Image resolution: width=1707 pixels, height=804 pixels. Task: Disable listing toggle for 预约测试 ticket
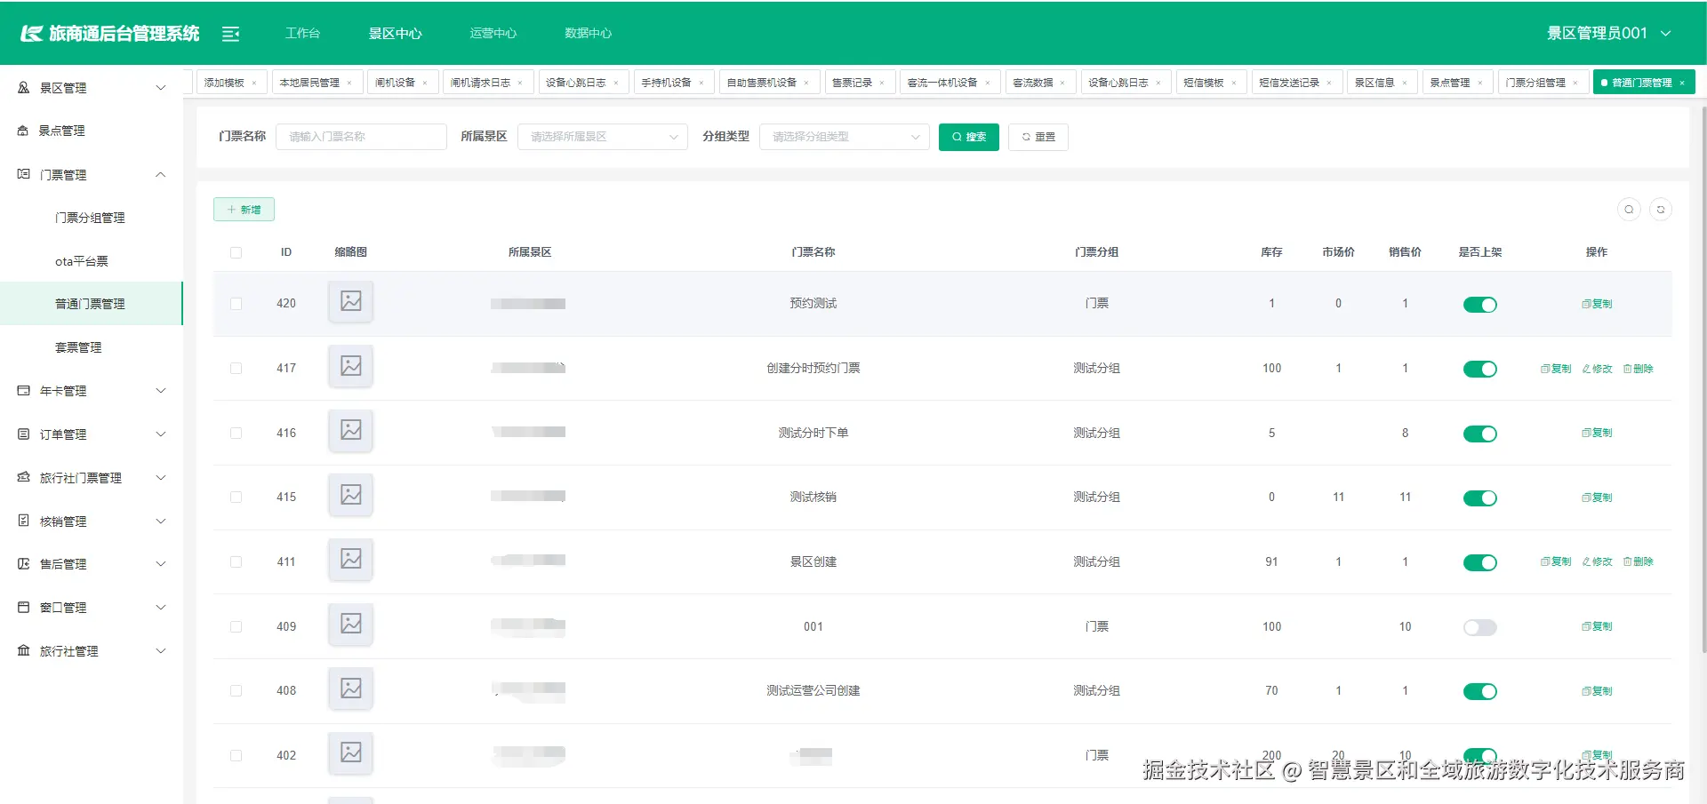click(1479, 304)
